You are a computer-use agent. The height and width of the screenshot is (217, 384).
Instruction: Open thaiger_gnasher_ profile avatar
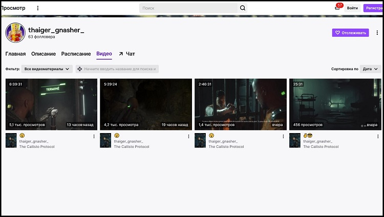pos(15,33)
